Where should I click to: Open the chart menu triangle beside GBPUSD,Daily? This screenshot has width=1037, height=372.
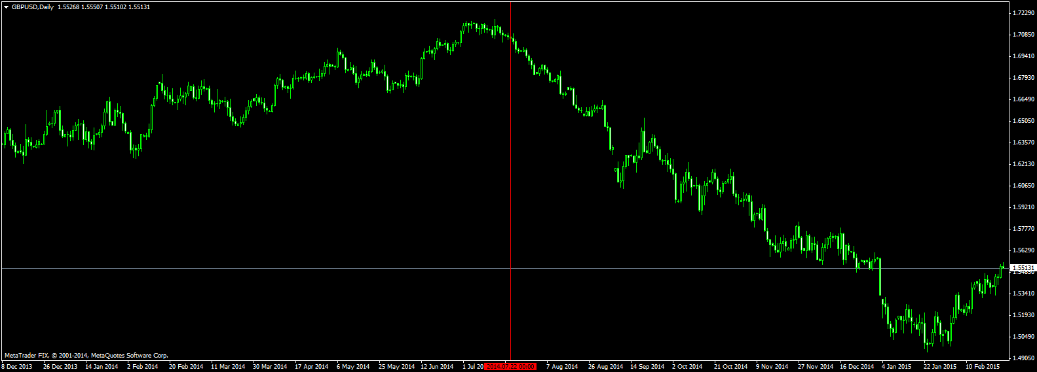click(6, 7)
